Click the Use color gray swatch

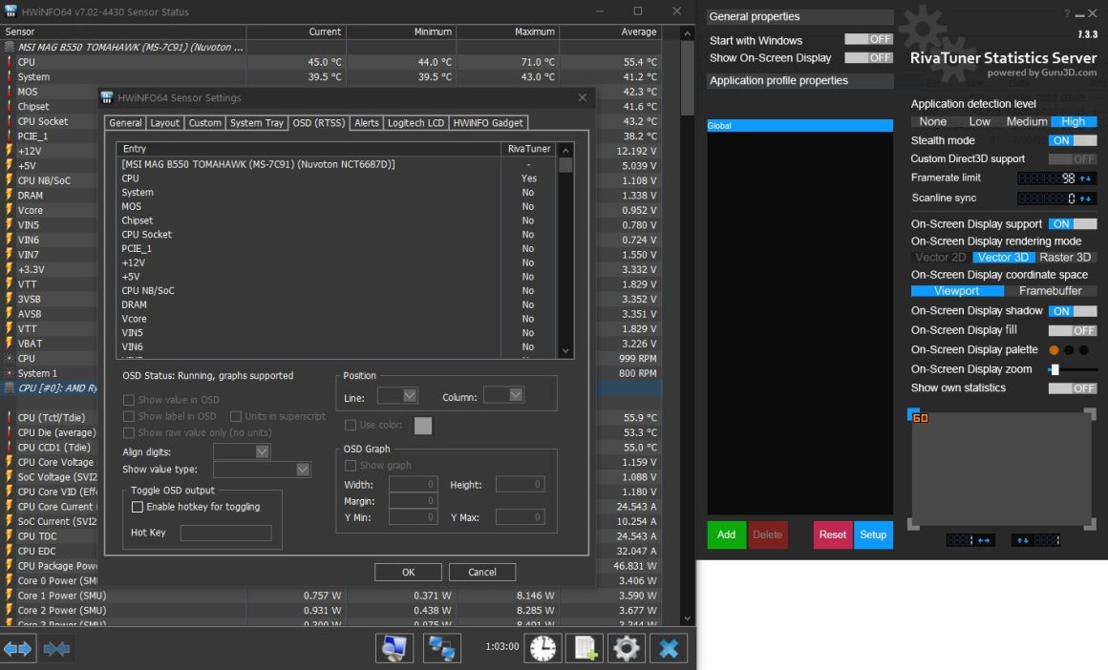(422, 425)
